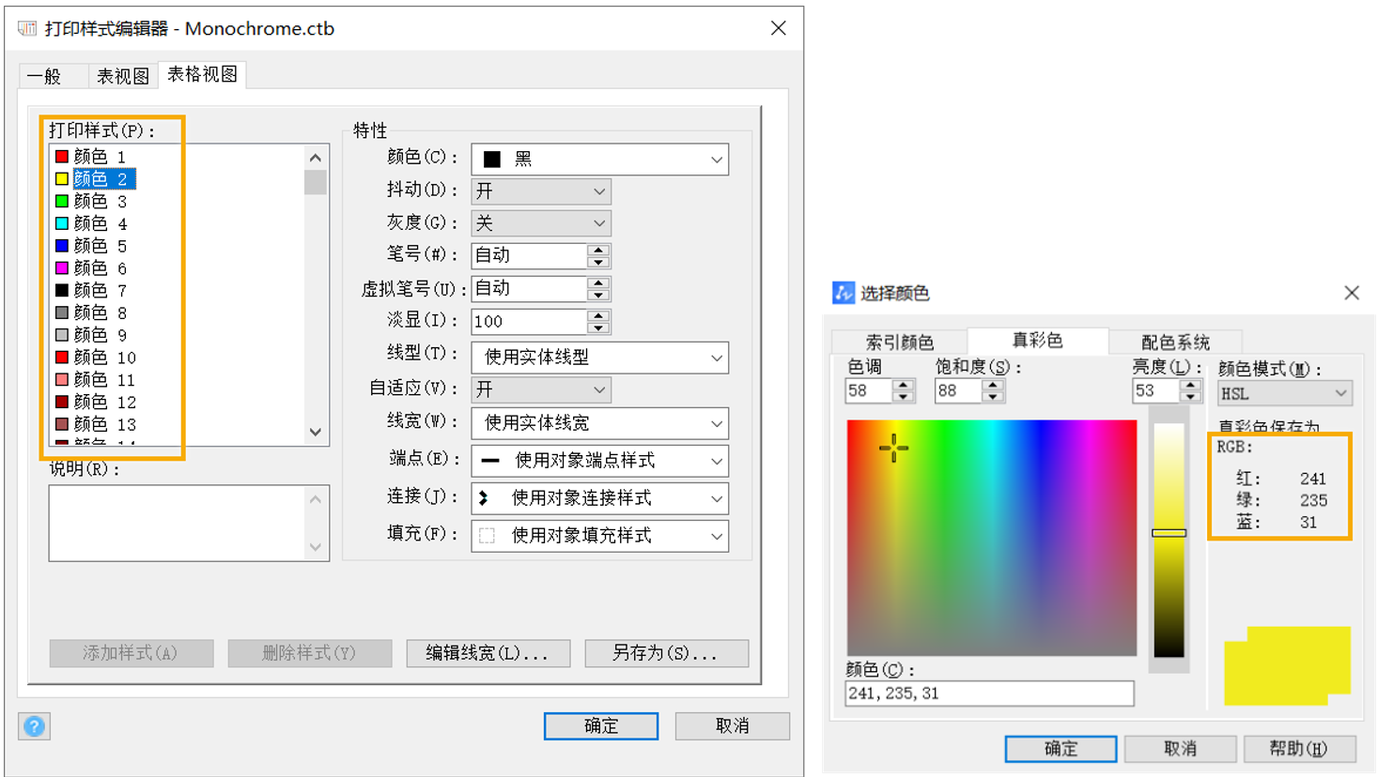Open the 抖动(D) dropdown

coord(541,191)
